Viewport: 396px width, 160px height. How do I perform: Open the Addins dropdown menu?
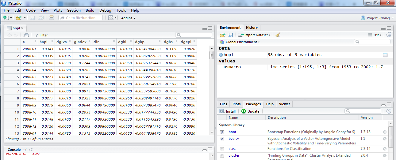point(128,18)
